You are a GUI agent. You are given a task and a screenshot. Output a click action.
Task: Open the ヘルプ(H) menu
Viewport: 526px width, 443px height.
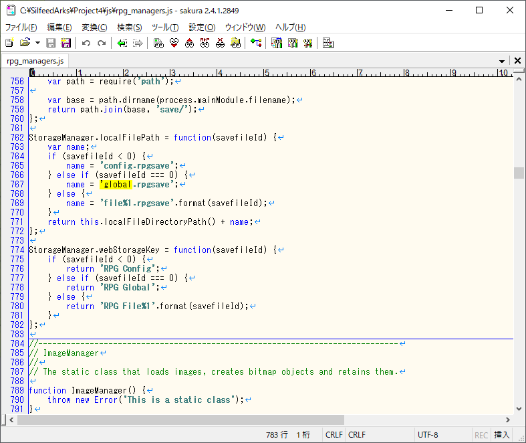click(291, 27)
